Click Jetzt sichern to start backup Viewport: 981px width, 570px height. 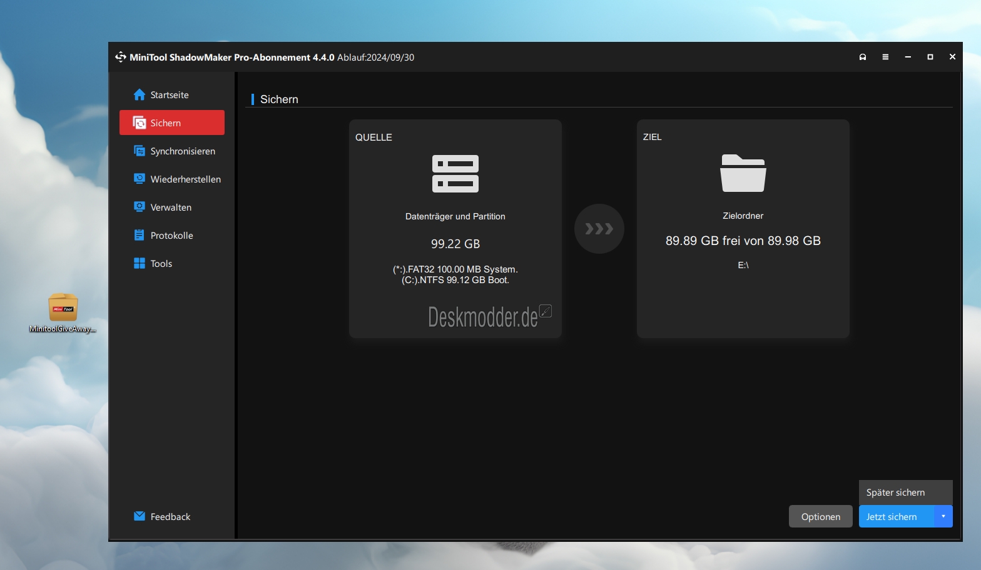[897, 517]
